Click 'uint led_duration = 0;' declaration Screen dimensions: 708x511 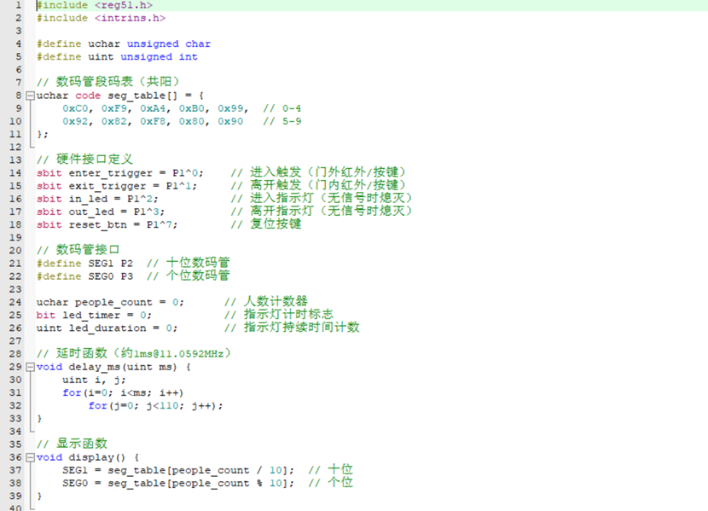click(107, 328)
